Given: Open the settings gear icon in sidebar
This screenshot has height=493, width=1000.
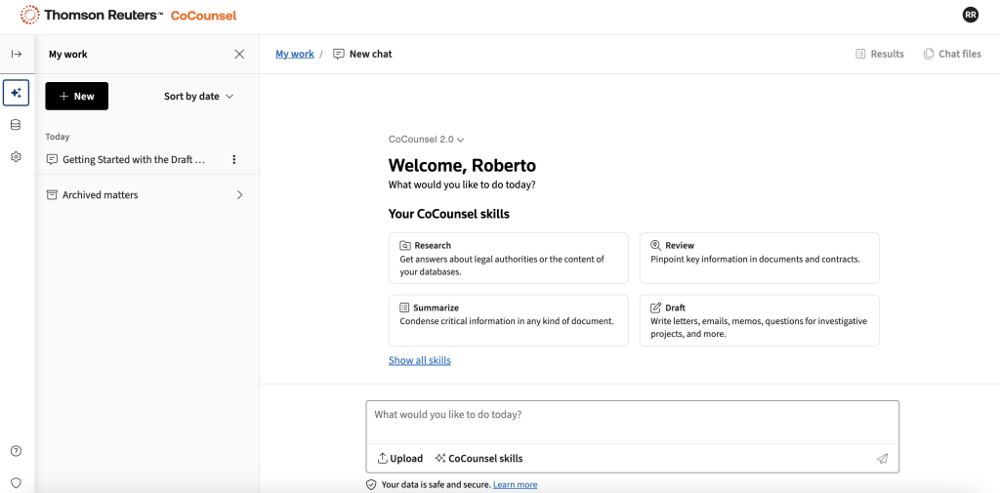Looking at the screenshot, I should (16, 156).
